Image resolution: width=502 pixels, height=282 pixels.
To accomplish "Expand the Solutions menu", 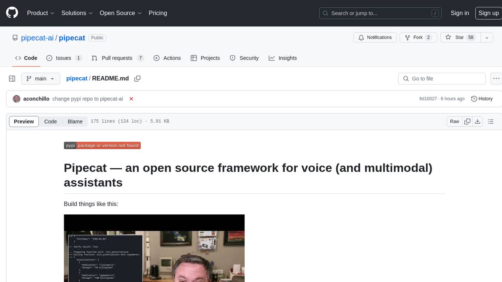I will (x=77, y=13).
